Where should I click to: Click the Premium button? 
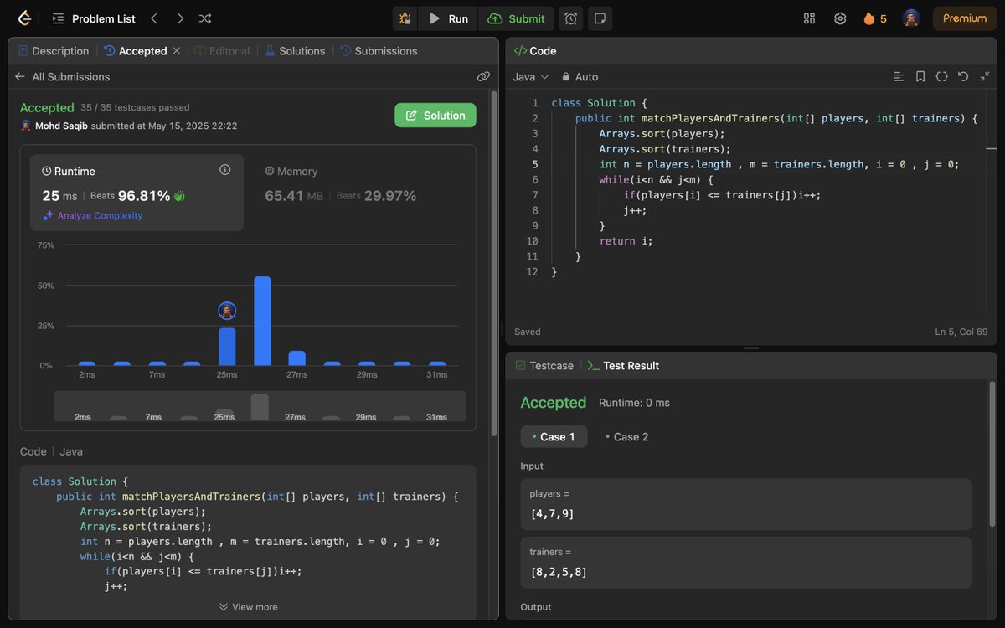[965, 18]
